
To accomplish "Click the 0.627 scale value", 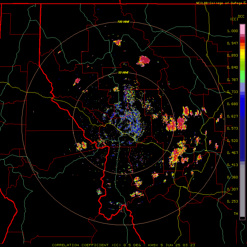I will pos(232,116).
